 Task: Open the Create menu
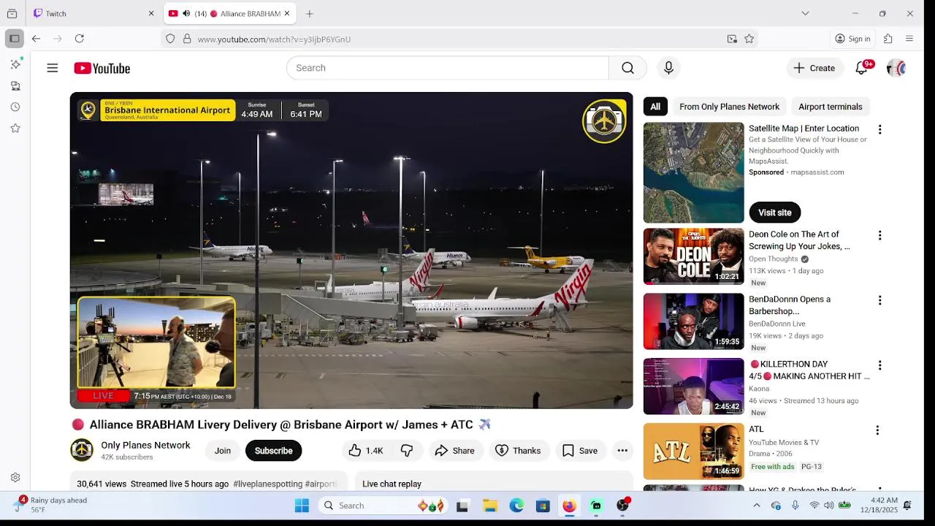[x=814, y=68]
